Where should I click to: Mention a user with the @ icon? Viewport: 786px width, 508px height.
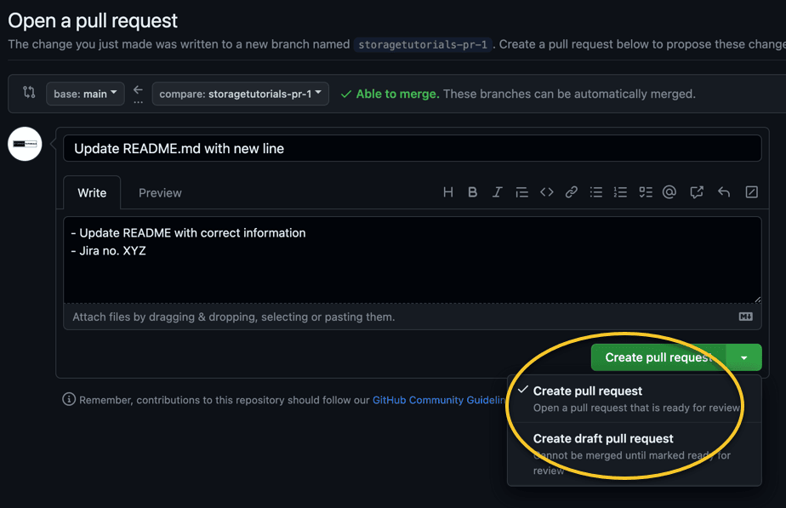[x=669, y=192]
